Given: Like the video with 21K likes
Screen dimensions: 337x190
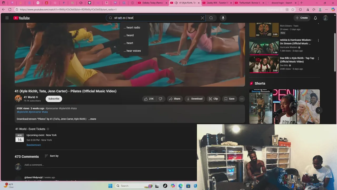Looking at the screenshot, I should pos(149,99).
